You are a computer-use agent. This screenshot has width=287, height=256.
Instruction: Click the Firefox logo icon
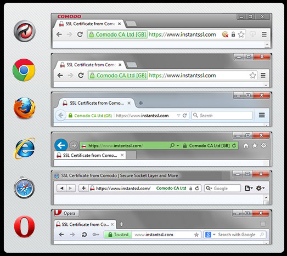tap(25, 108)
